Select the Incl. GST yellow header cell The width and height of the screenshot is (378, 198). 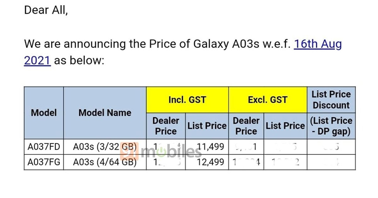click(x=187, y=100)
